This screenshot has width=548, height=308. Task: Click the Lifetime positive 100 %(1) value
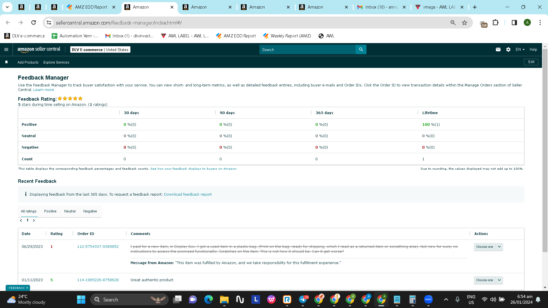pyautogui.click(x=431, y=125)
